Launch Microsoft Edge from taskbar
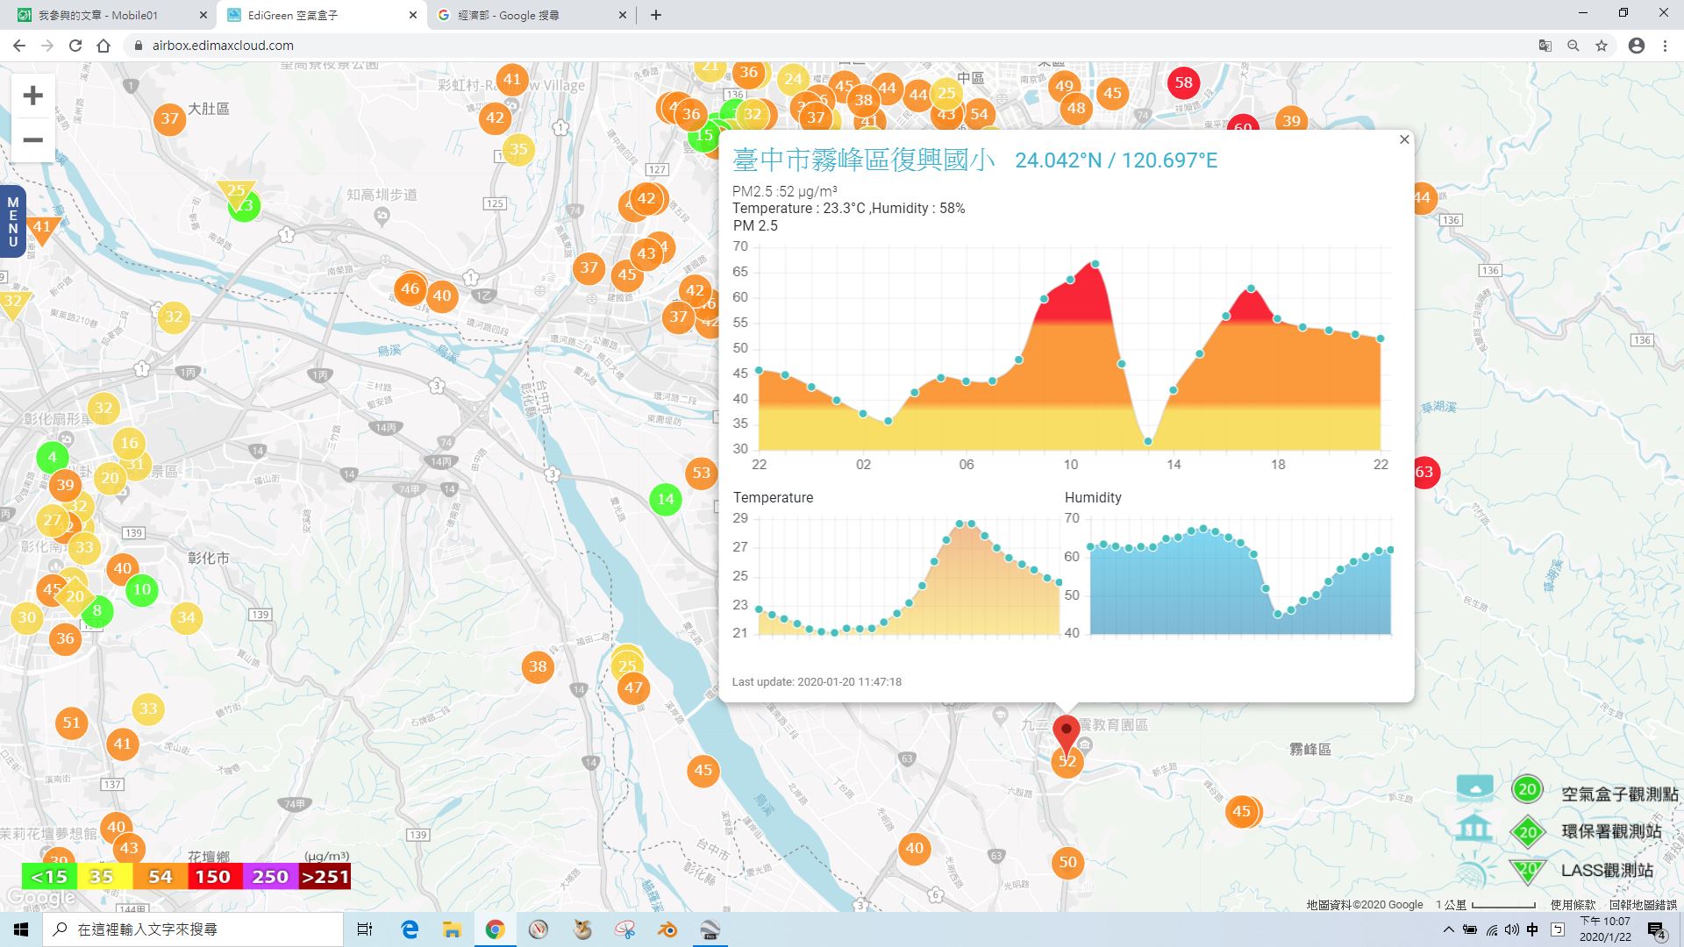 click(410, 929)
